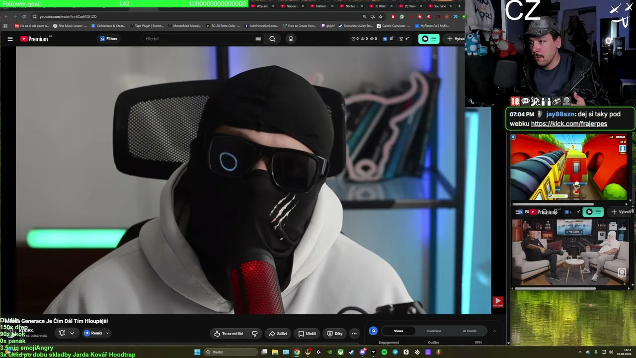Viewport: 636px width, 358px height.
Task: Expand notification options dropdown arrow
Action: (x=72, y=333)
